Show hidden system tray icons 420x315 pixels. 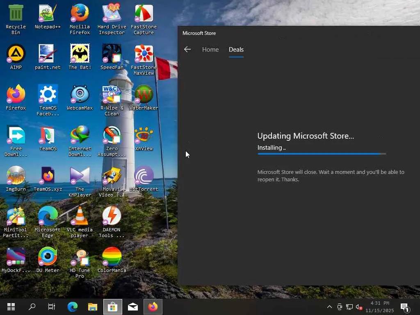(329, 307)
